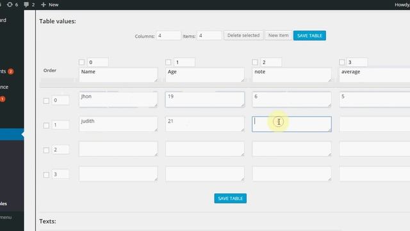
Task: Select the checkbox for row 1
Action: click(x=46, y=126)
